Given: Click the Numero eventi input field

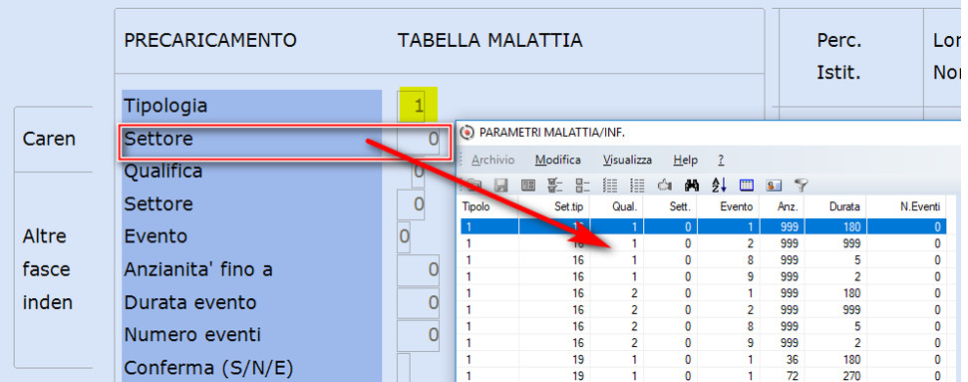Looking at the screenshot, I should tap(418, 335).
